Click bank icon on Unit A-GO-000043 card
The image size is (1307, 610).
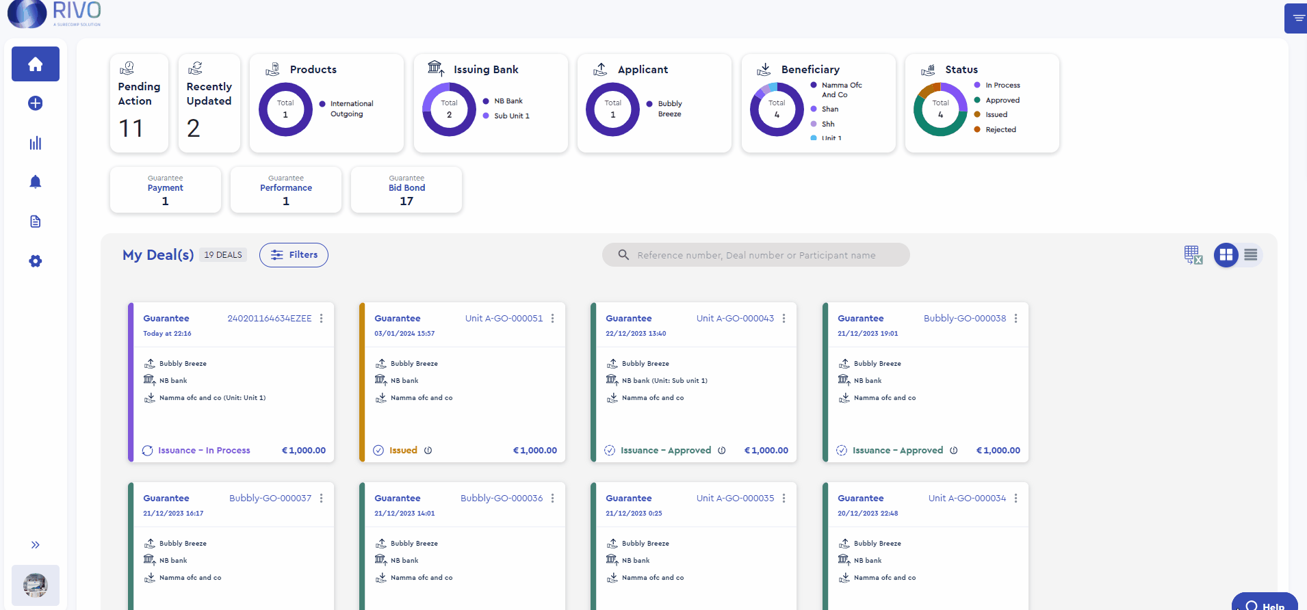(x=612, y=380)
